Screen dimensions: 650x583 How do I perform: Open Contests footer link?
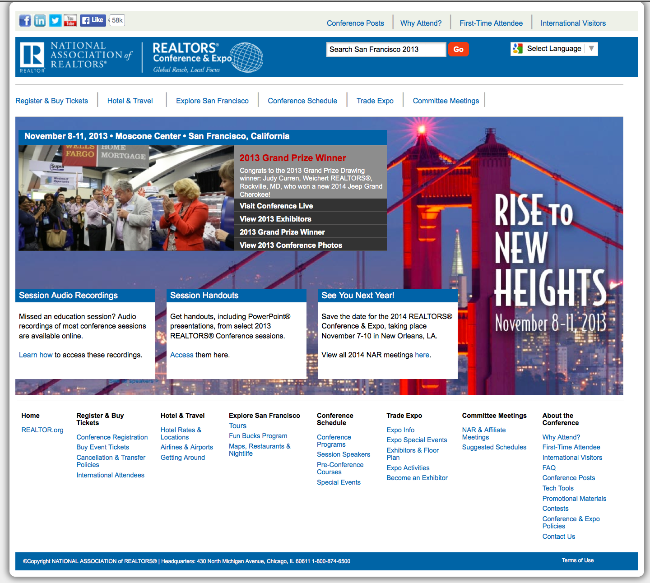[x=555, y=509]
